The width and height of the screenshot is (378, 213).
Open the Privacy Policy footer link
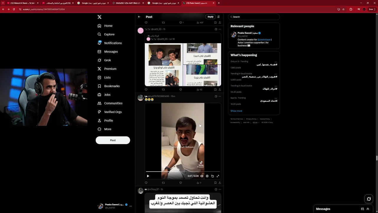tap(251, 119)
